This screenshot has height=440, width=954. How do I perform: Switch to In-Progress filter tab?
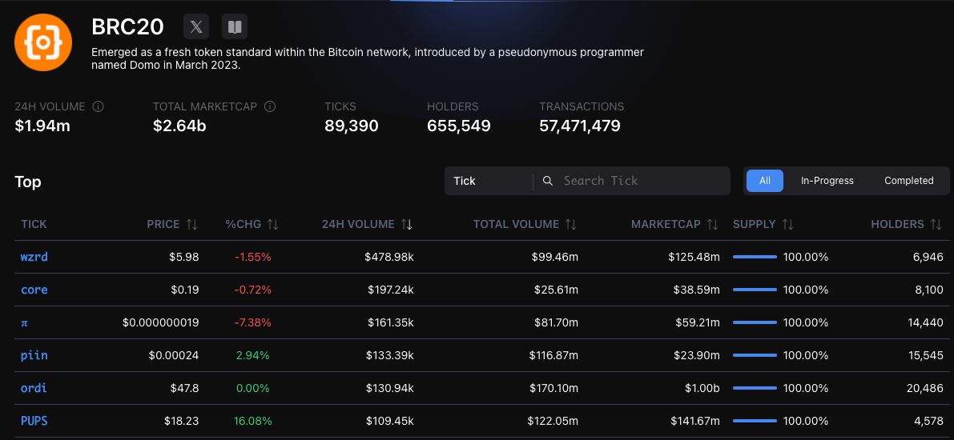[x=827, y=181]
